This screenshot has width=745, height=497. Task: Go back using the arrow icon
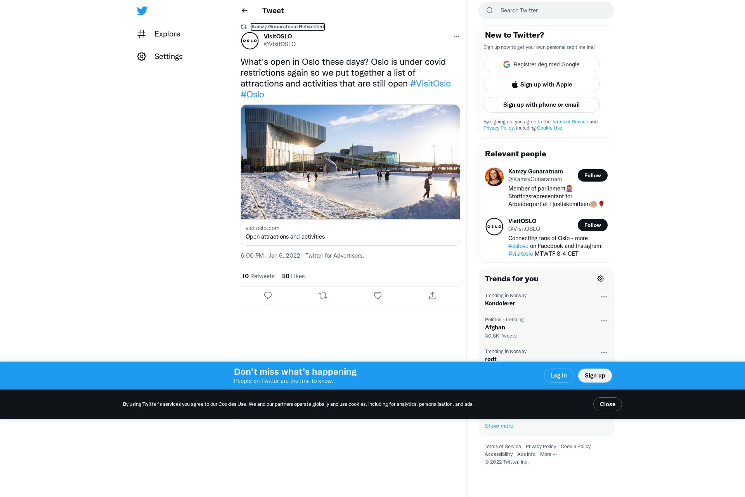click(x=244, y=10)
